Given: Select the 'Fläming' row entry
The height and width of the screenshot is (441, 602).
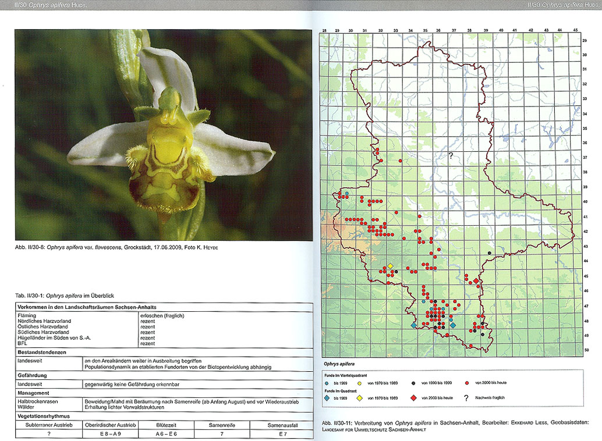Looking at the screenshot, I should [x=27, y=315].
